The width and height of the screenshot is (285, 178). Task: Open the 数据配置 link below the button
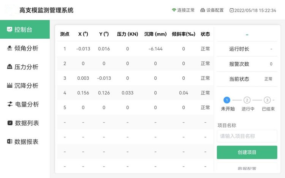click(247, 169)
